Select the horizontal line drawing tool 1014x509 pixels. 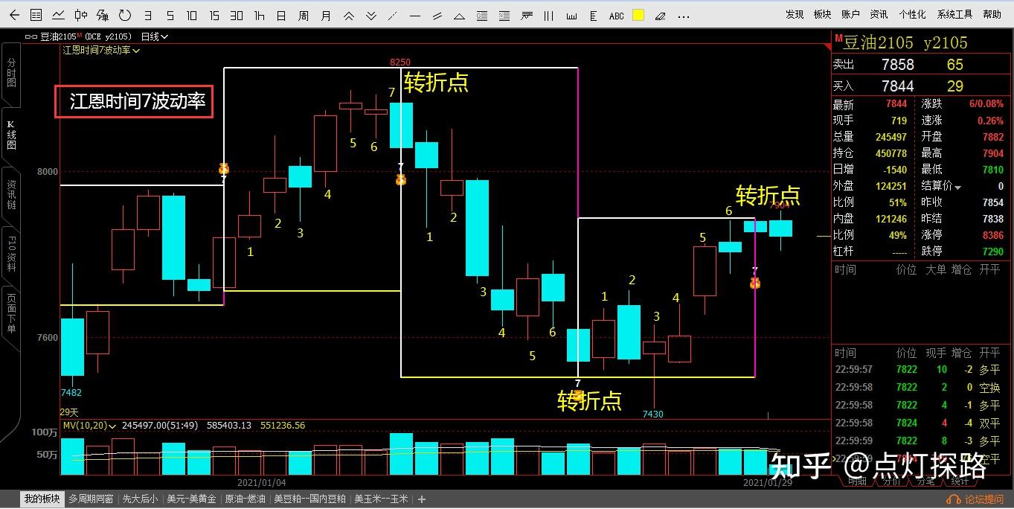click(415, 15)
